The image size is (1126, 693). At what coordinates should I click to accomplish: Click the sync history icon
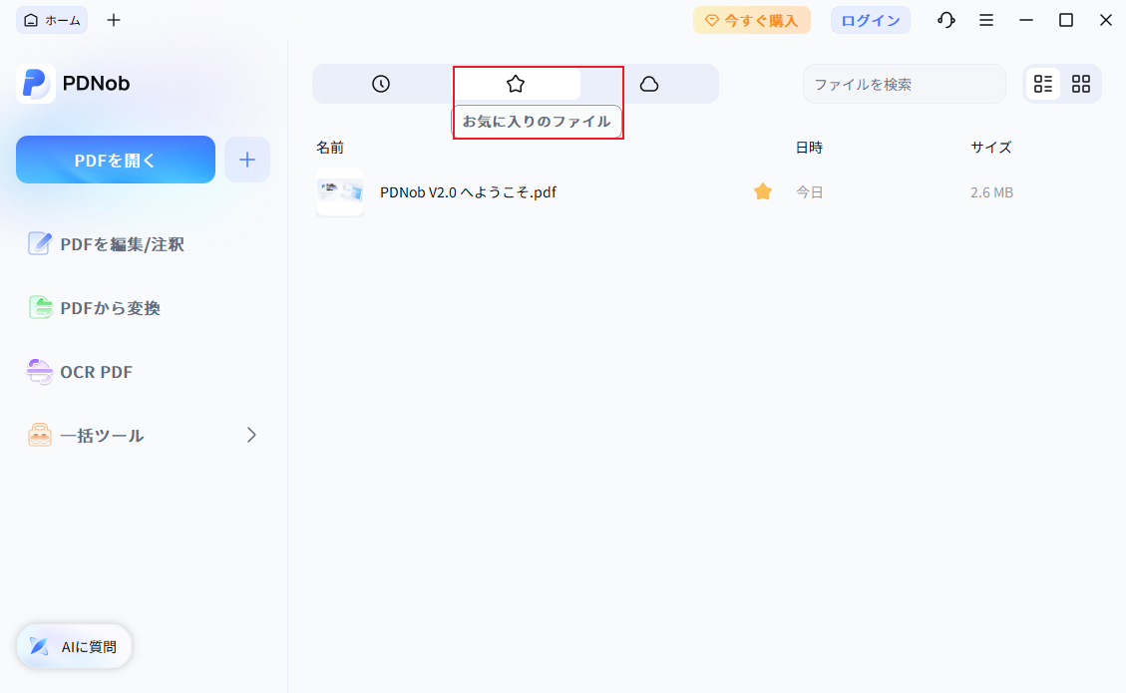945,19
